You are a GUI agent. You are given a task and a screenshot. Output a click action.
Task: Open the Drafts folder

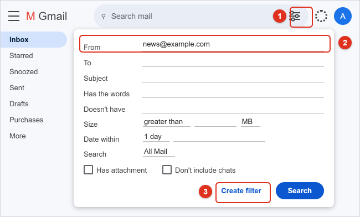[x=19, y=104]
